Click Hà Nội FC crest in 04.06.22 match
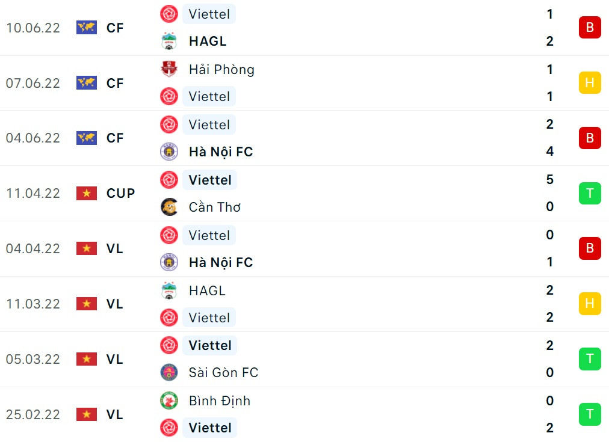Viewport: 609px width, 442px height. click(169, 152)
